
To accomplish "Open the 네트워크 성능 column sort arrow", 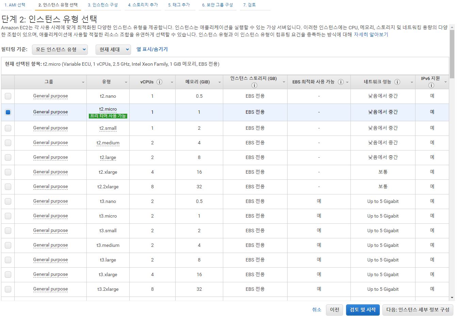I will [x=412, y=82].
